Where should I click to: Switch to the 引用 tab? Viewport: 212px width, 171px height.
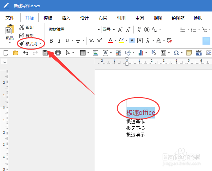click(x=121, y=18)
